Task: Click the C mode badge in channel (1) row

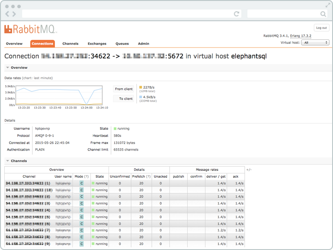Action: 82,183
